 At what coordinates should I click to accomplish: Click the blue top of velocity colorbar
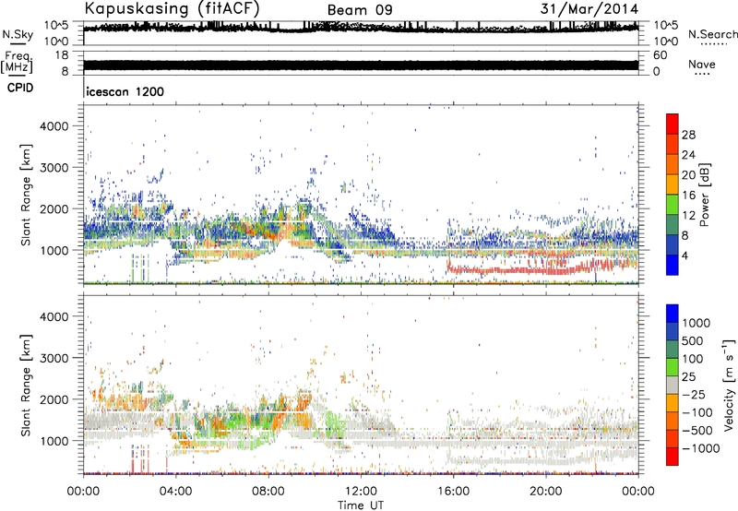click(x=673, y=314)
